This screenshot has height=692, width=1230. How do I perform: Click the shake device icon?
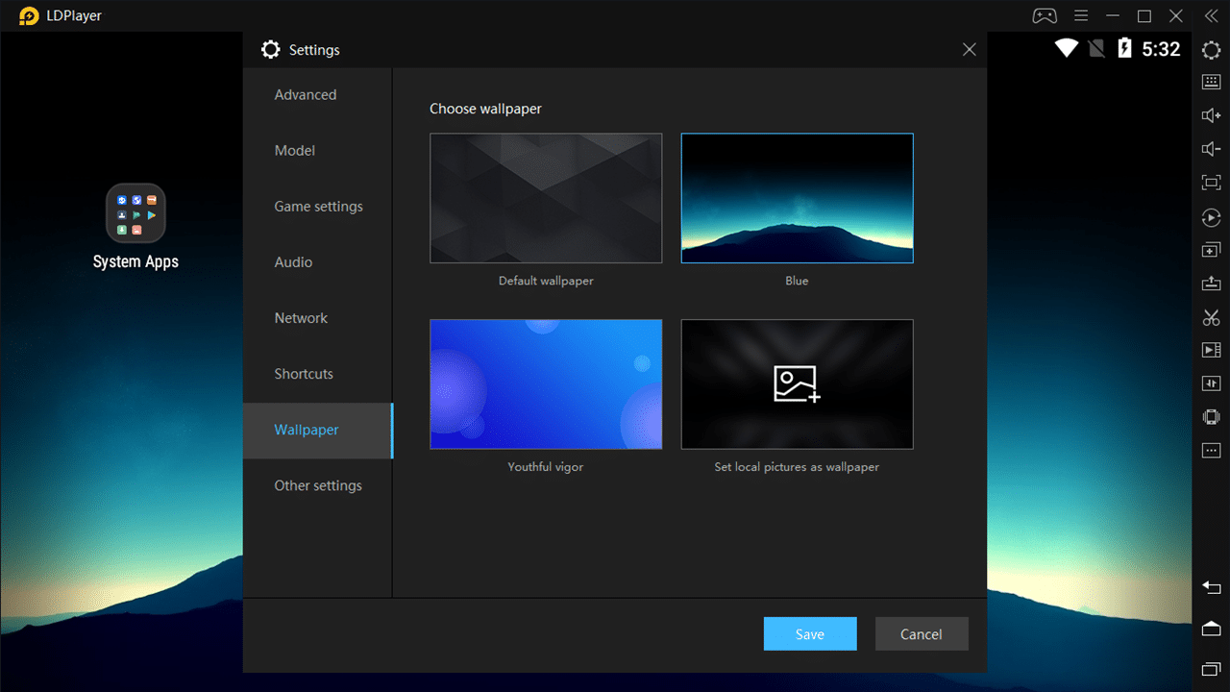click(x=1211, y=416)
